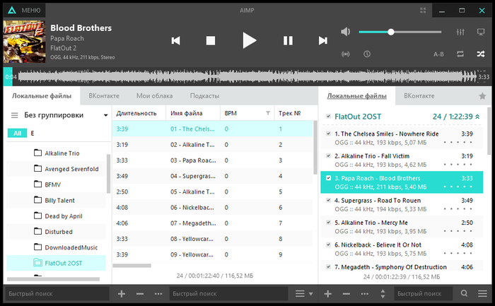Mute the sound via speaker icon

(346, 32)
